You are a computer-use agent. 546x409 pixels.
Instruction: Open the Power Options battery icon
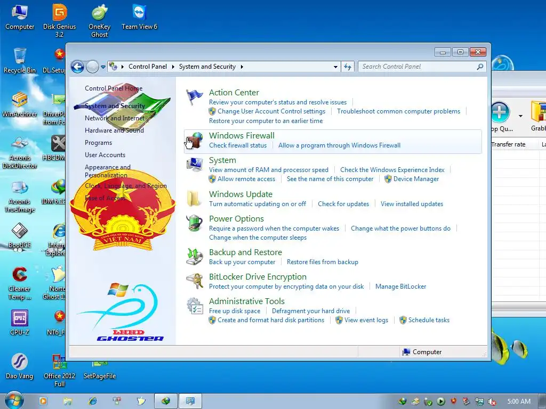click(194, 223)
